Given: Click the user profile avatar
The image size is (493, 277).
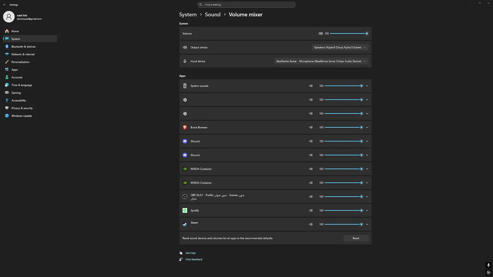Looking at the screenshot, I should (9, 17).
